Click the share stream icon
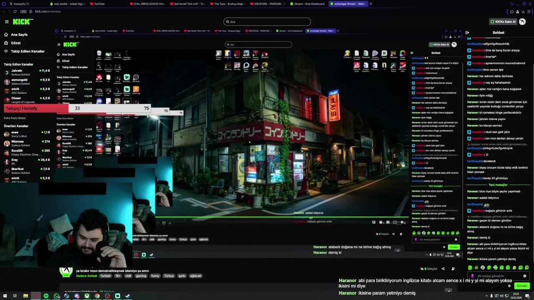The image size is (534, 300). point(443,269)
